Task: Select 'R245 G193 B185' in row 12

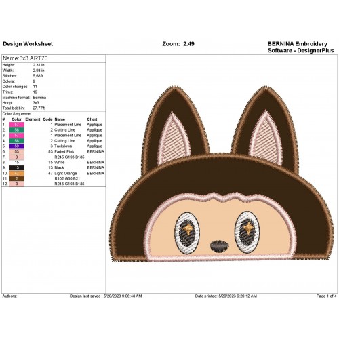Action: 69,184
